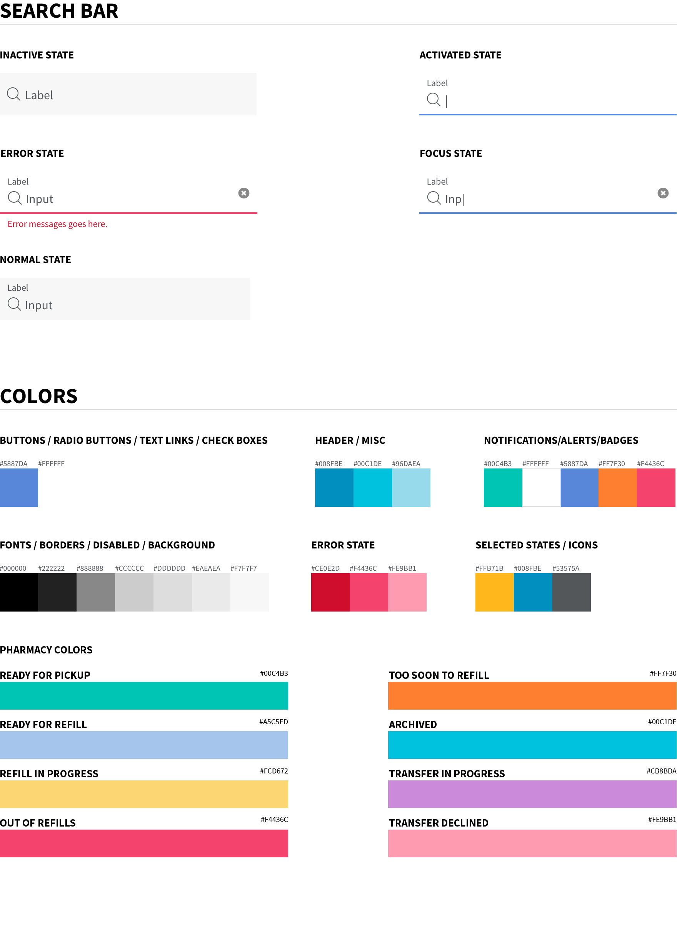Click the 'NOTIFICATIONS/ALERTS/BADGES' heading
This screenshot has height=925, width=677.
coord(561,440)
